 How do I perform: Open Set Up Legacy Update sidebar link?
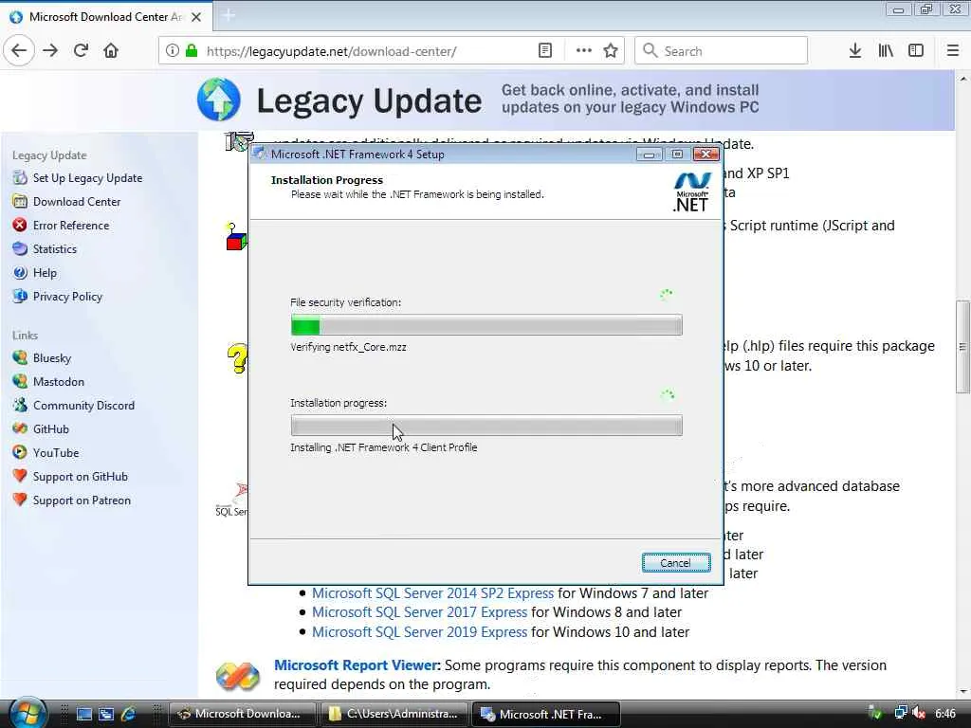(87, 178)
